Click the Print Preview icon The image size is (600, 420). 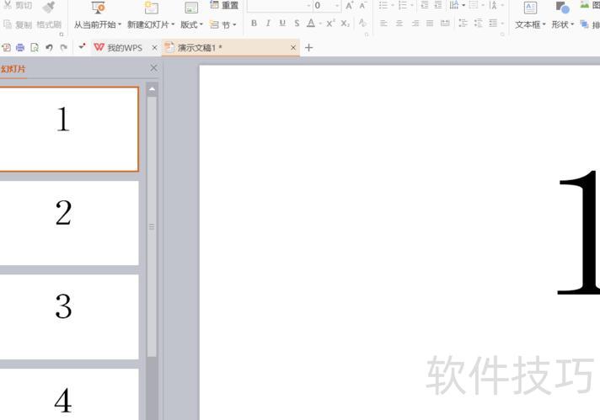[x=35, y=47]
